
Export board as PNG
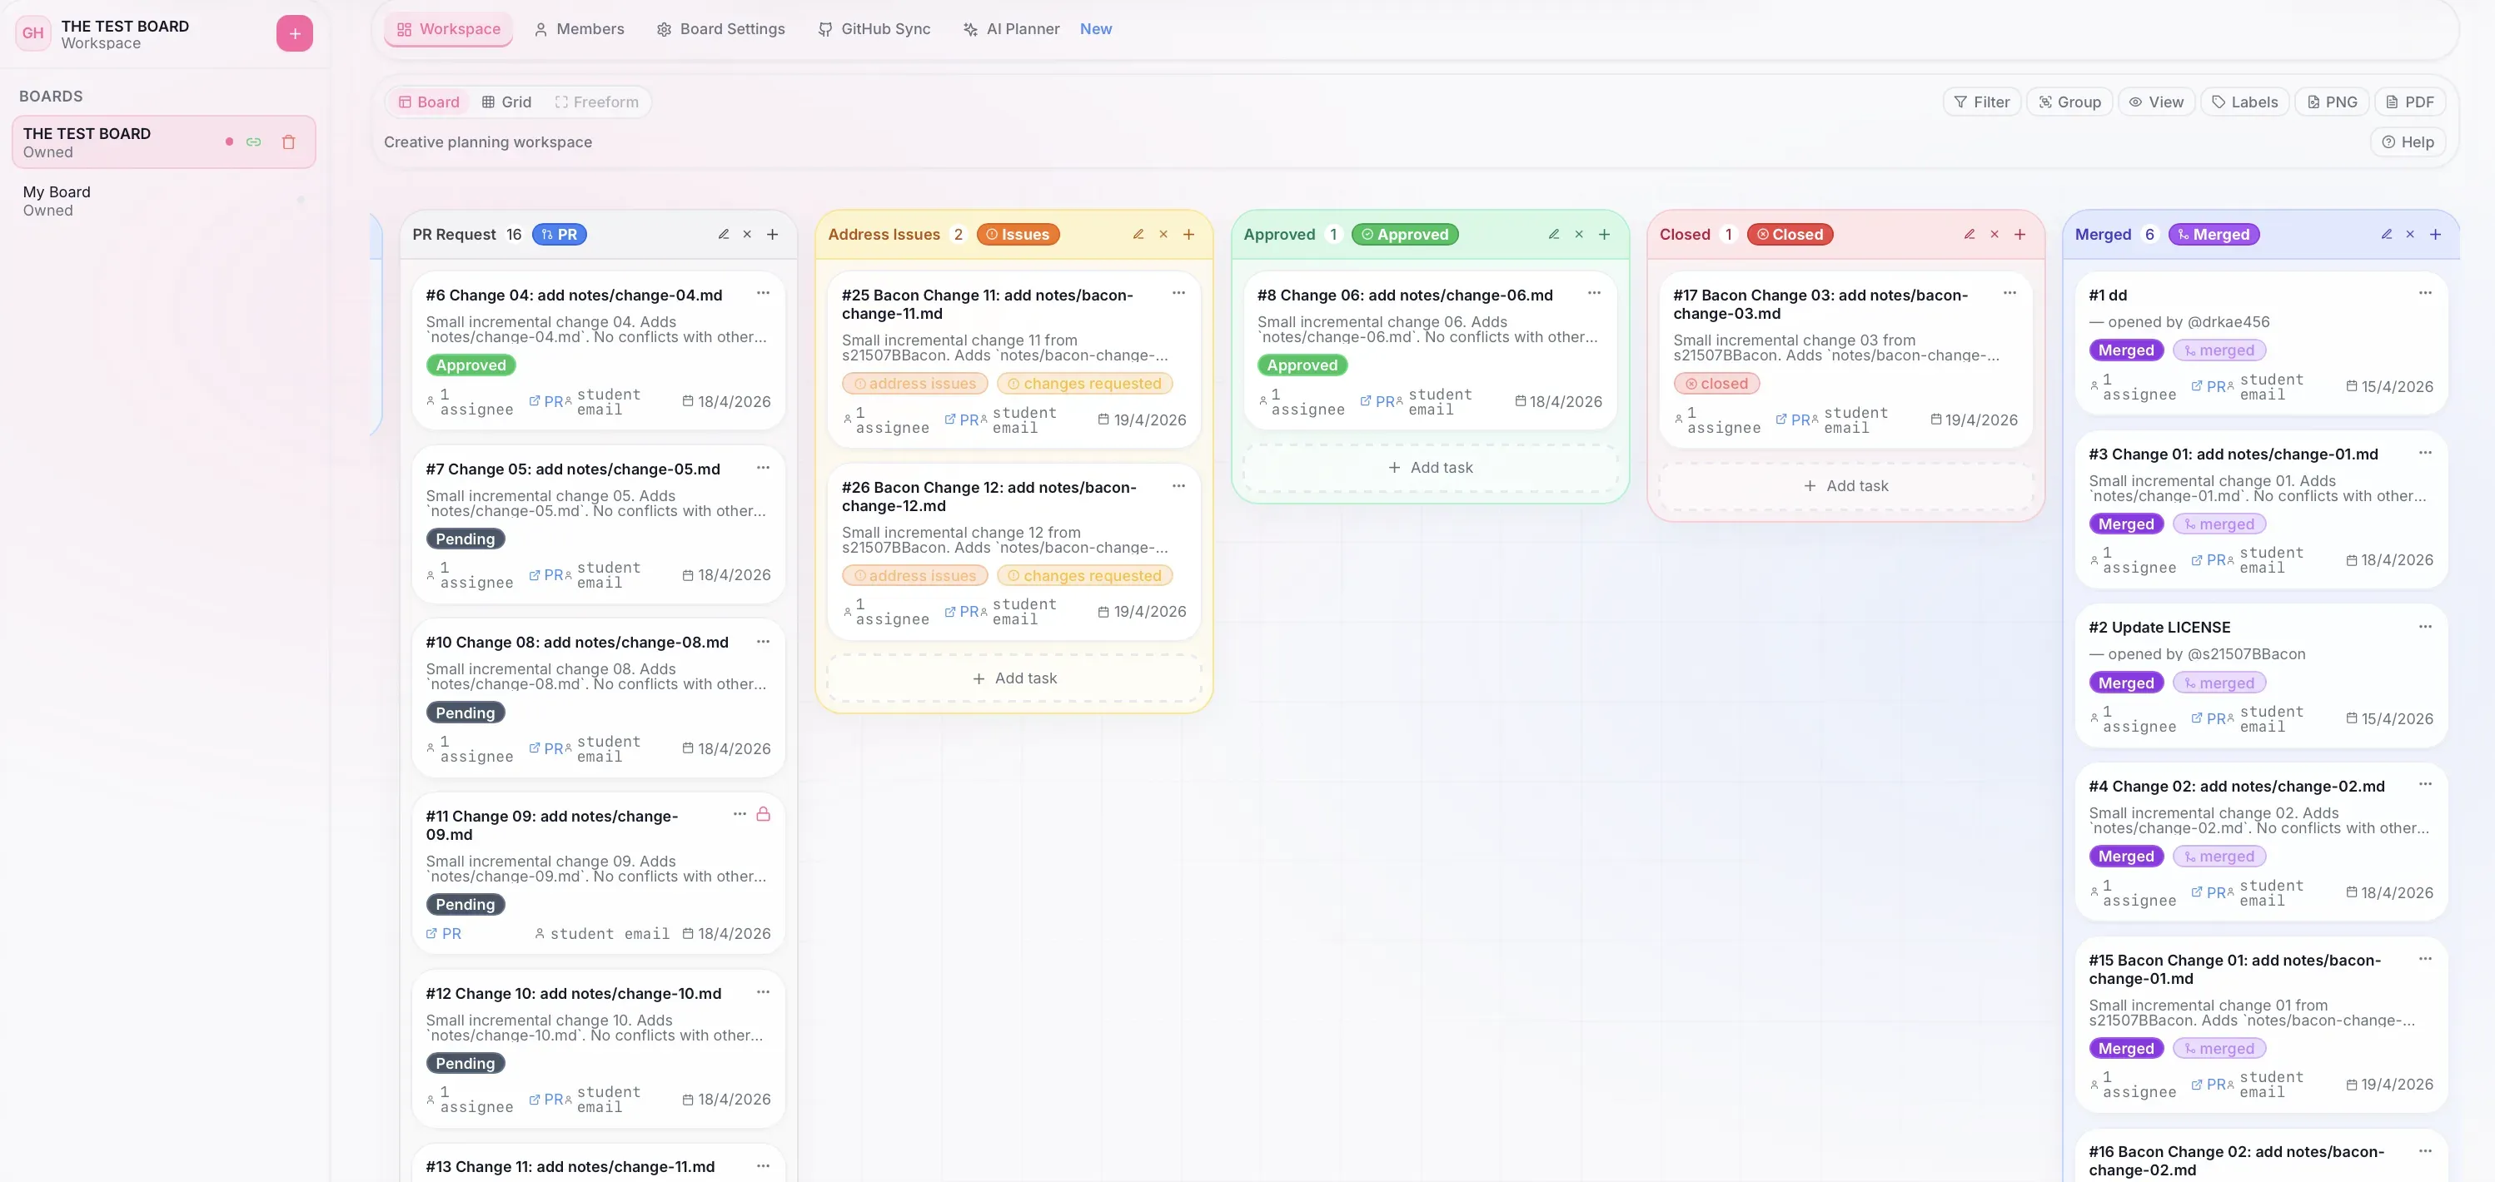point(2333,102)
